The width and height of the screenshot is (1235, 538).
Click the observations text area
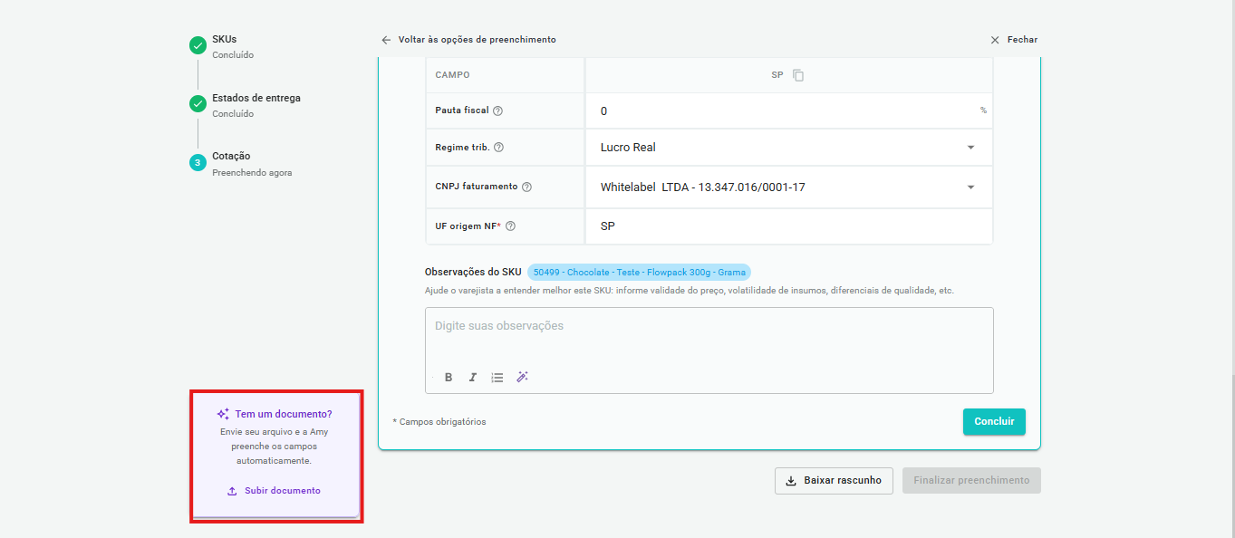point(709,335)
